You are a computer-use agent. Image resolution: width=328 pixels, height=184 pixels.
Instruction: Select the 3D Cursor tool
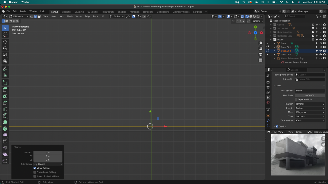[x=5, y=34]
